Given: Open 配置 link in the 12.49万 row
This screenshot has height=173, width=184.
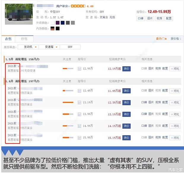Looking at the screenshot, I should (x=165, y=90).
